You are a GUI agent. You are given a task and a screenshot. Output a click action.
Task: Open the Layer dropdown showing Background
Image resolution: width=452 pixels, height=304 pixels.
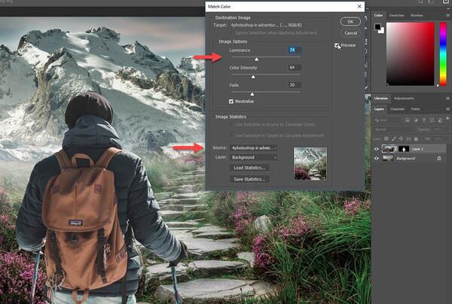[x=254, y=157]
